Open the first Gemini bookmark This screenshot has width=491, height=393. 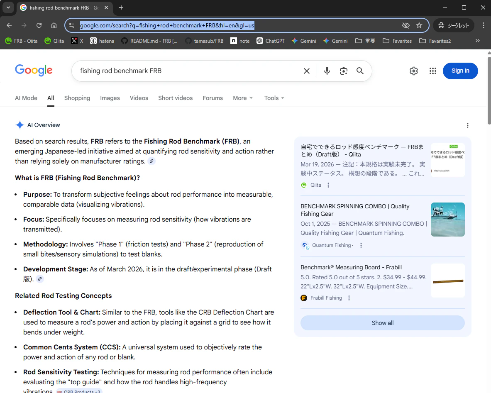pos(304,41)
